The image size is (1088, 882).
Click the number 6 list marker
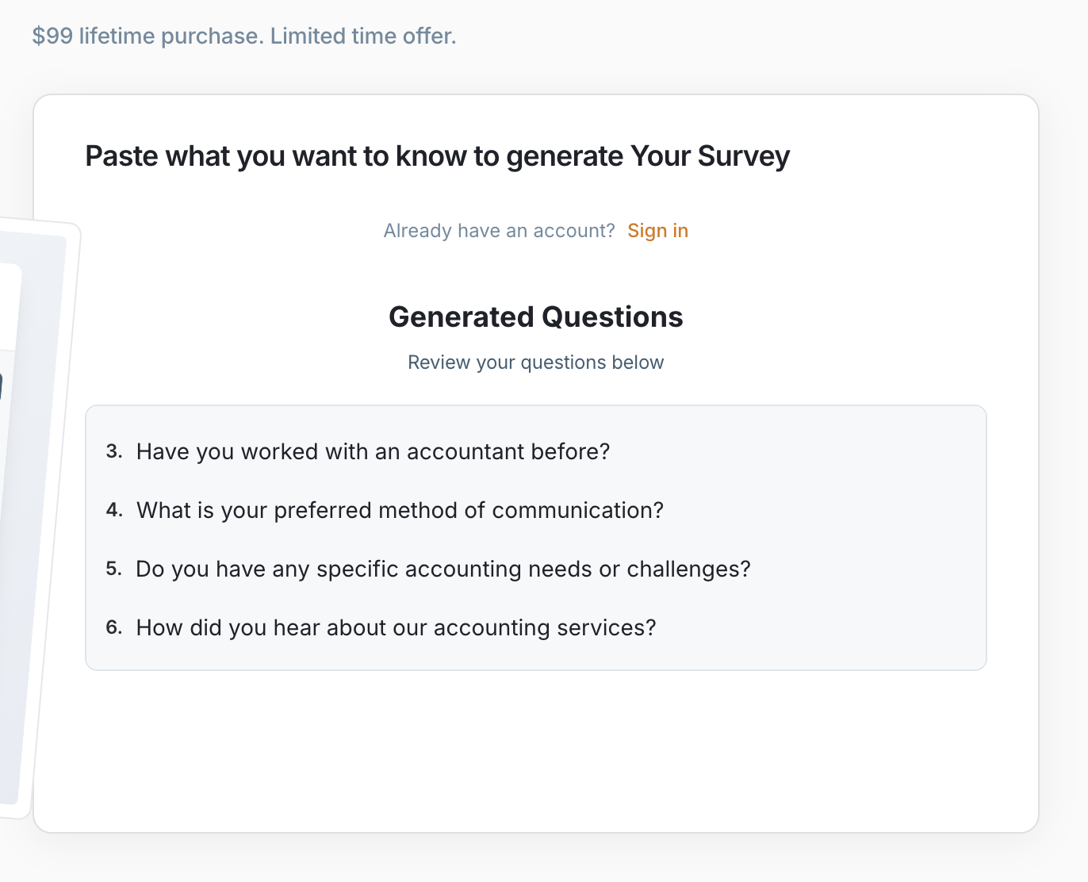114,627
